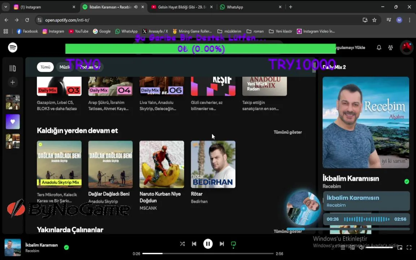Bookmark page with star icon
Viewport: 416px width, 260px height.
pos(374,20)
